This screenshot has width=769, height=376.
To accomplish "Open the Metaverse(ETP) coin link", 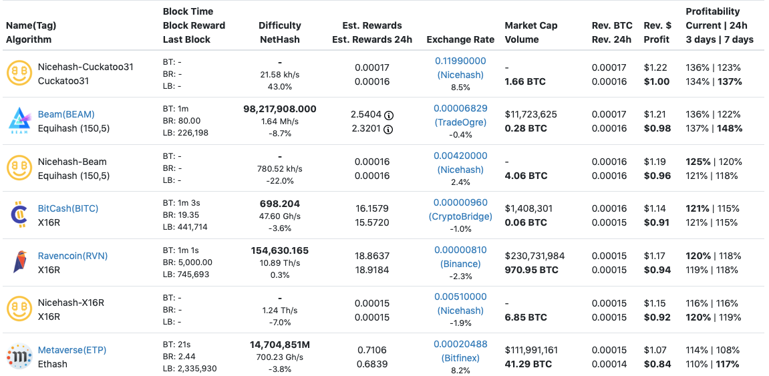I will (x=72, y=350).
